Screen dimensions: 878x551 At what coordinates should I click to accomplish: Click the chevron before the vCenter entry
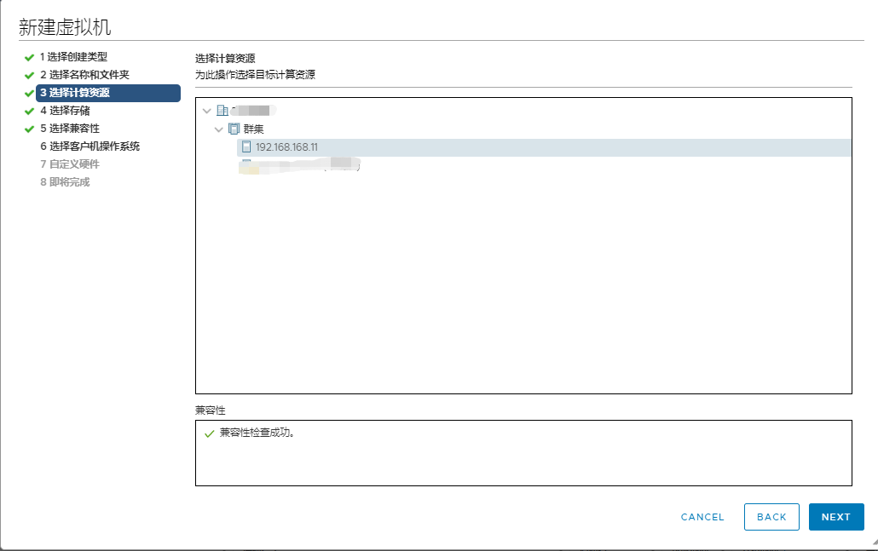[205, 110]
